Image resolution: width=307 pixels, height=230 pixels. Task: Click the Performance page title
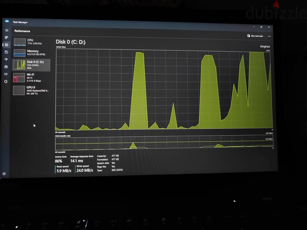(22, 31)
